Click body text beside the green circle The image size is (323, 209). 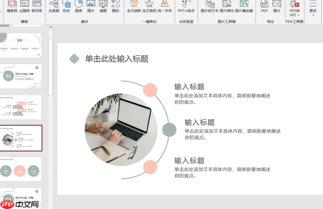tap(233, 134)
